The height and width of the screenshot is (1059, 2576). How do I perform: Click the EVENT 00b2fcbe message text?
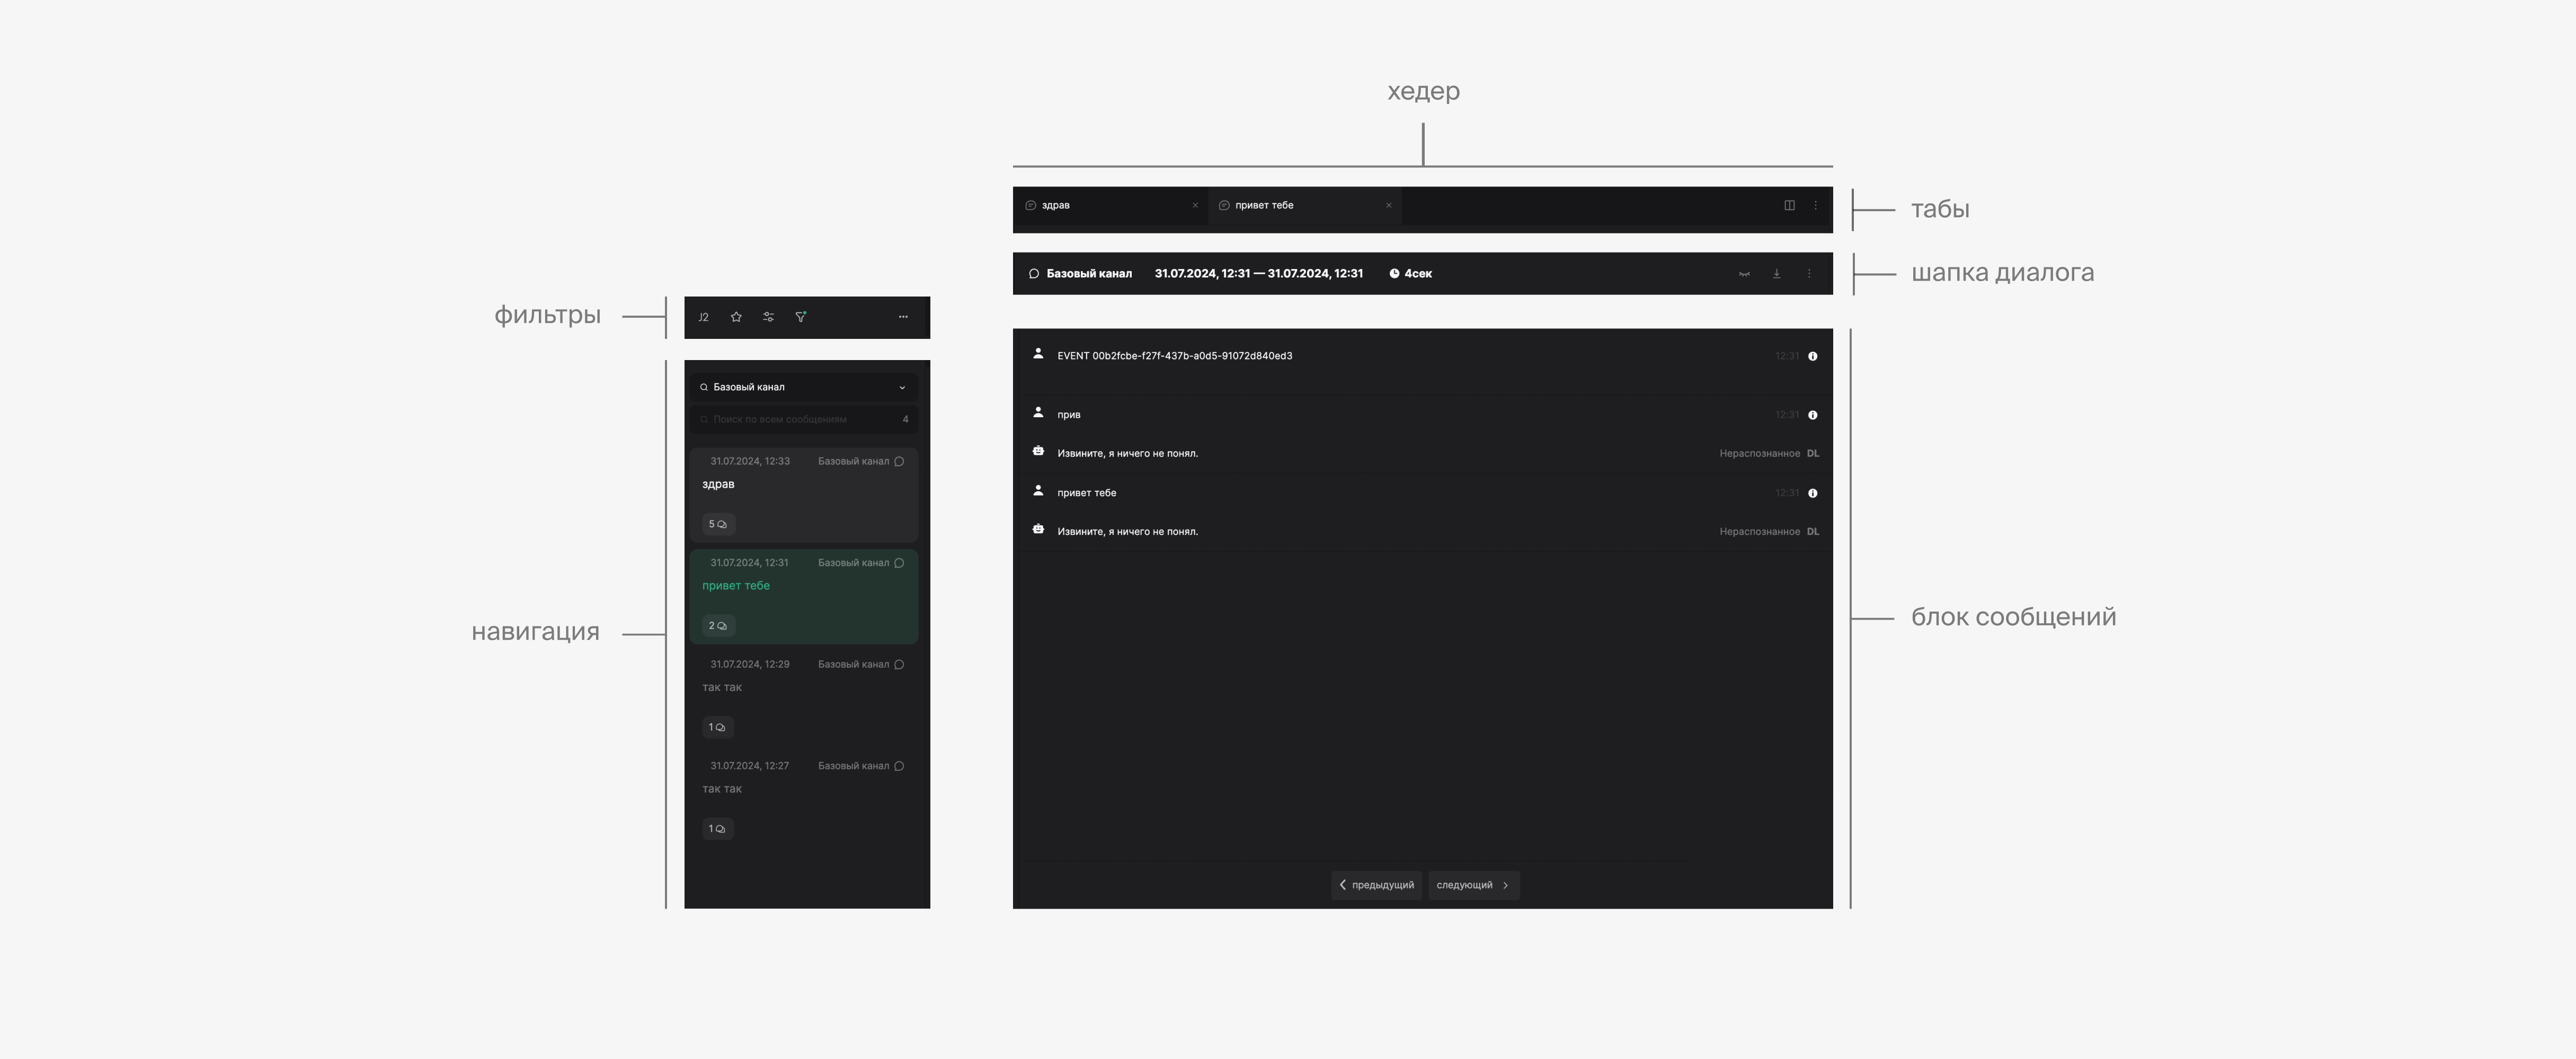1174,357
